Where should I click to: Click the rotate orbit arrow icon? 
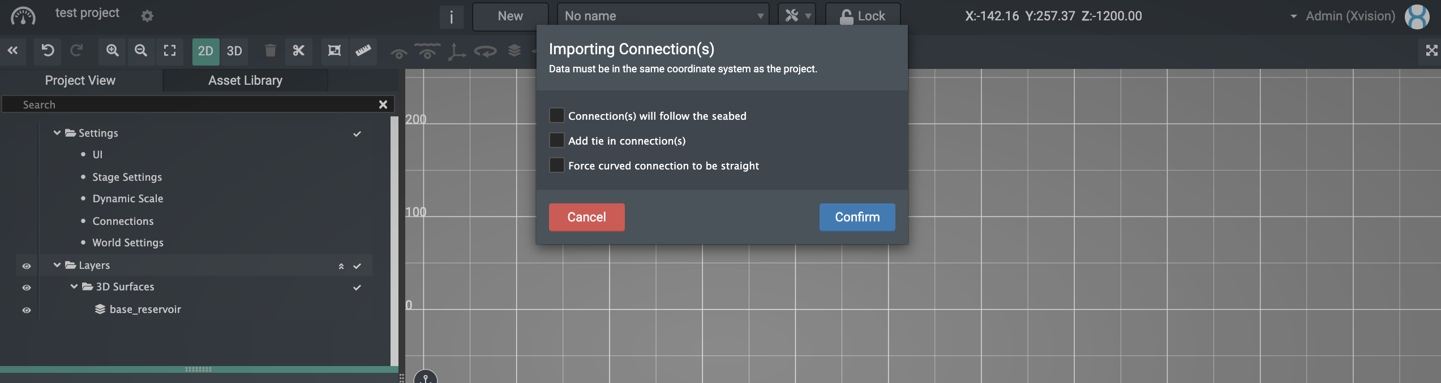pyautogui.click(x=485, y=52)
